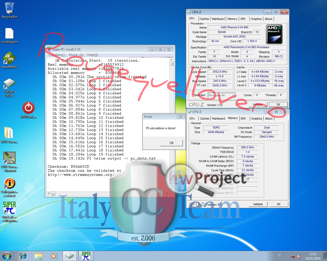Screen dimensions: 327x261
Task: Open the Recycle Bin desktop icon
Action: (x=9, y=10)
